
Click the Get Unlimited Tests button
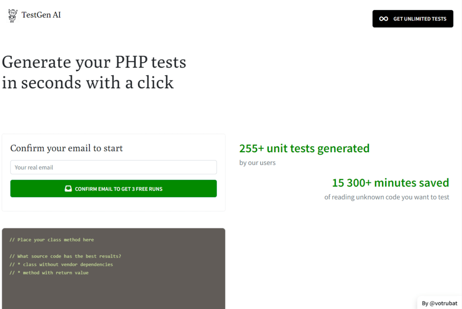[412, 19]
